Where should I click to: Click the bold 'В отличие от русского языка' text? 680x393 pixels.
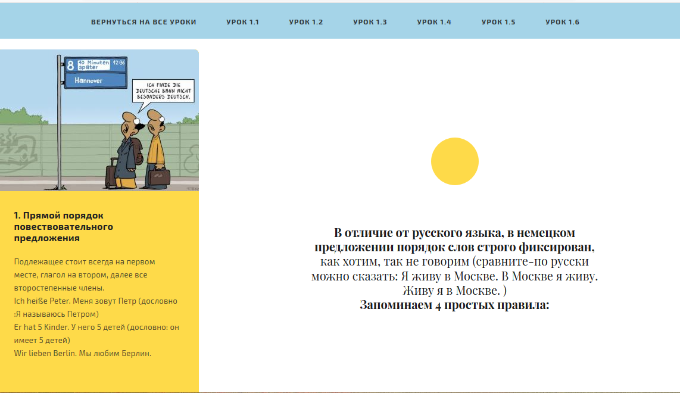click(x=454, y=233)
